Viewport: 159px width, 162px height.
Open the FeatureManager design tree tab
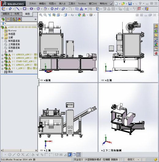[x=3, y=19]
